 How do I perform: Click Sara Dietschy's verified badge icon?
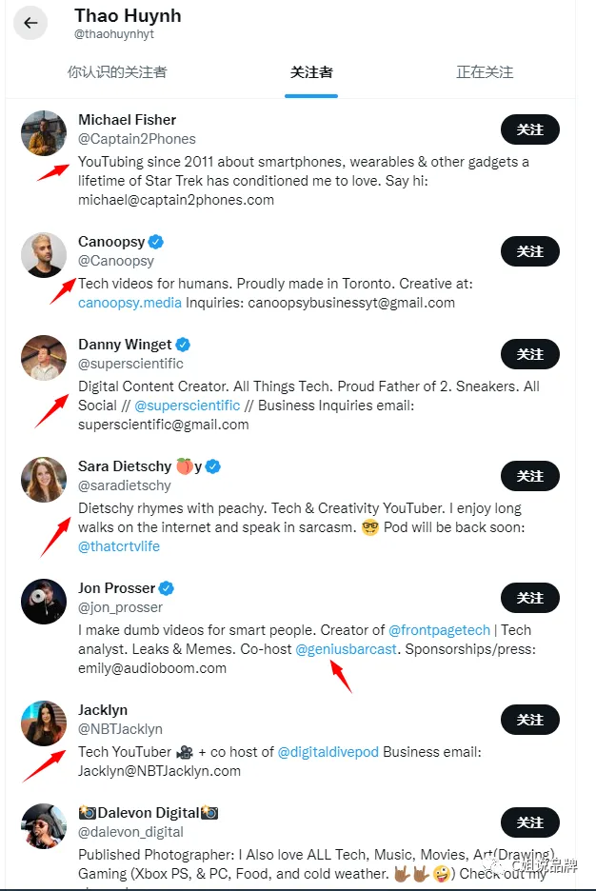tap(213, 466)
